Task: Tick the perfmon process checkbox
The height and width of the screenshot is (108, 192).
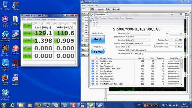Action: [x=83, y=35]
